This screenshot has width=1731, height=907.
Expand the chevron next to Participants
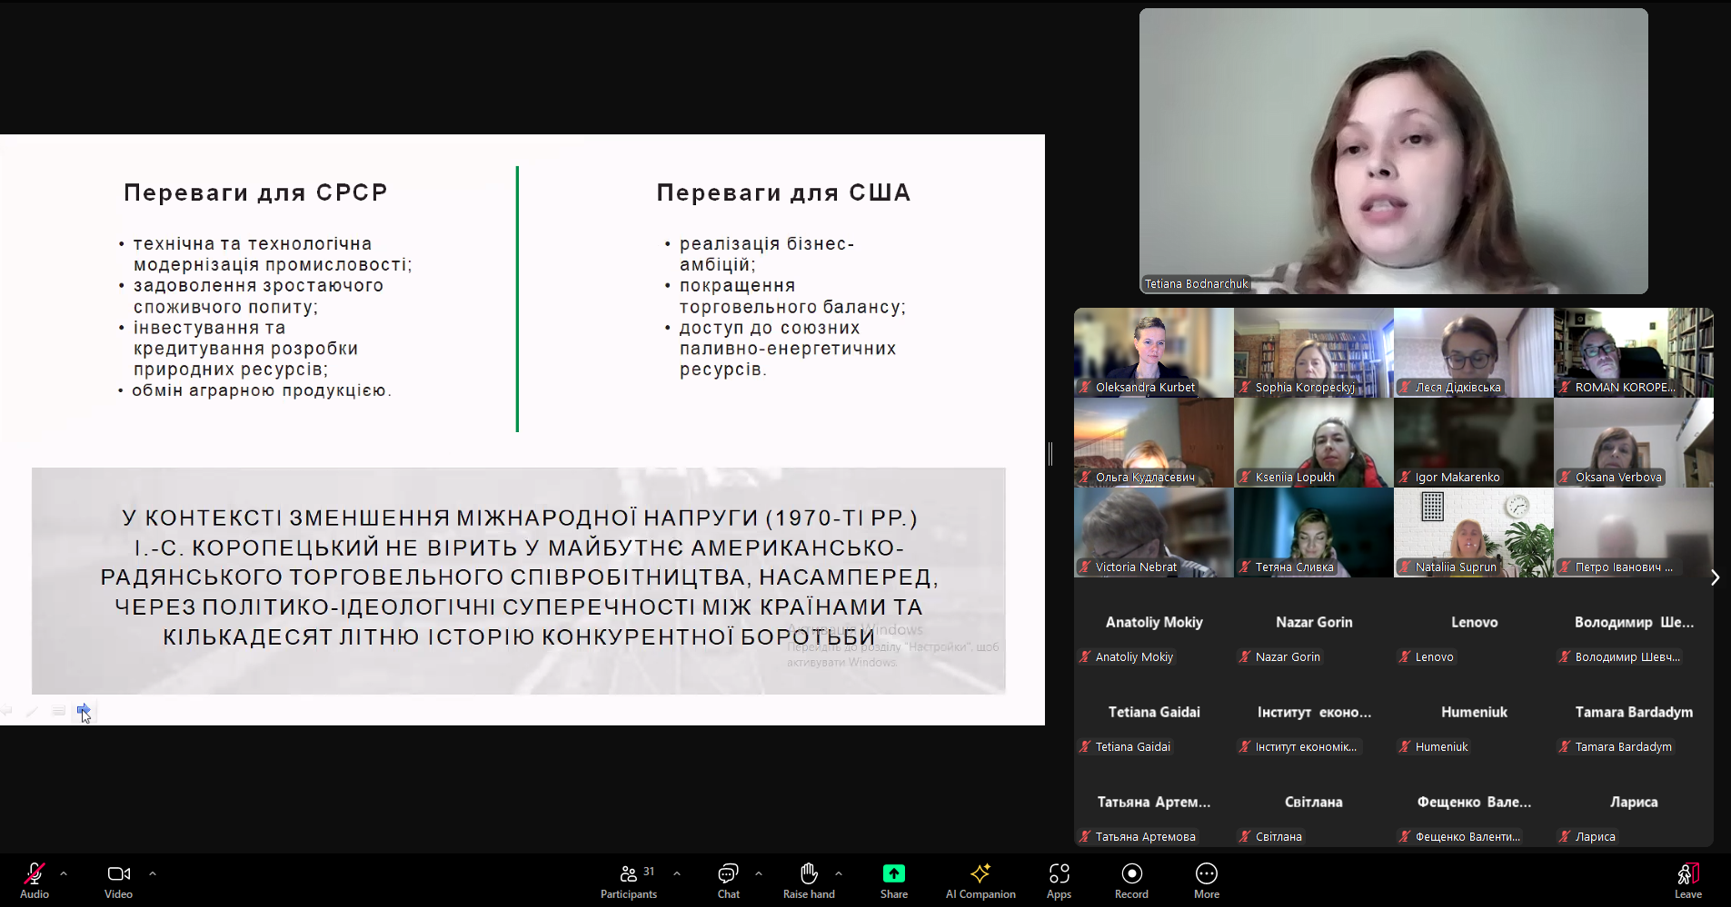click(x=677, y=873)
